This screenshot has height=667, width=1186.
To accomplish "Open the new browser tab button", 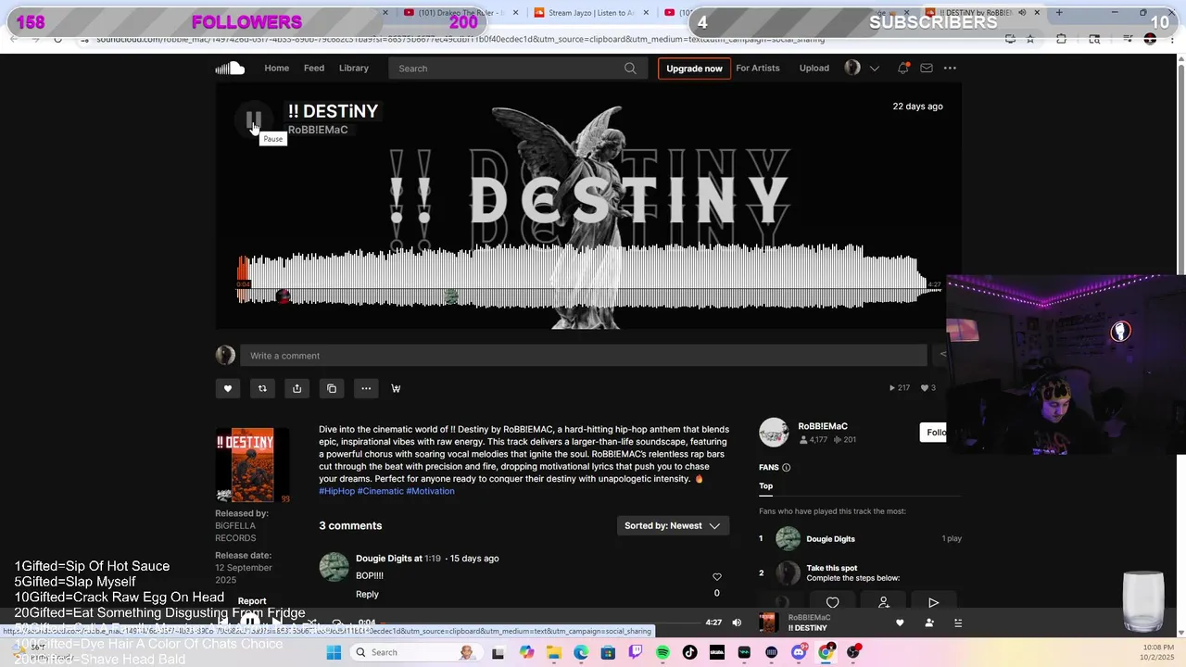I will coord(1058,13).
